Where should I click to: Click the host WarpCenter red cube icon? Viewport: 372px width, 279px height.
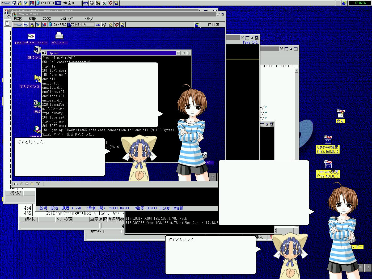pos(110,3)
